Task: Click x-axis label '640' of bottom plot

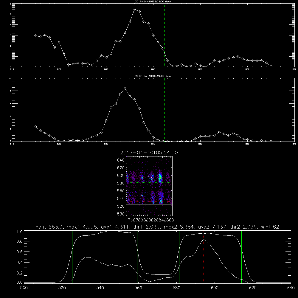Action: pos(291,288)
